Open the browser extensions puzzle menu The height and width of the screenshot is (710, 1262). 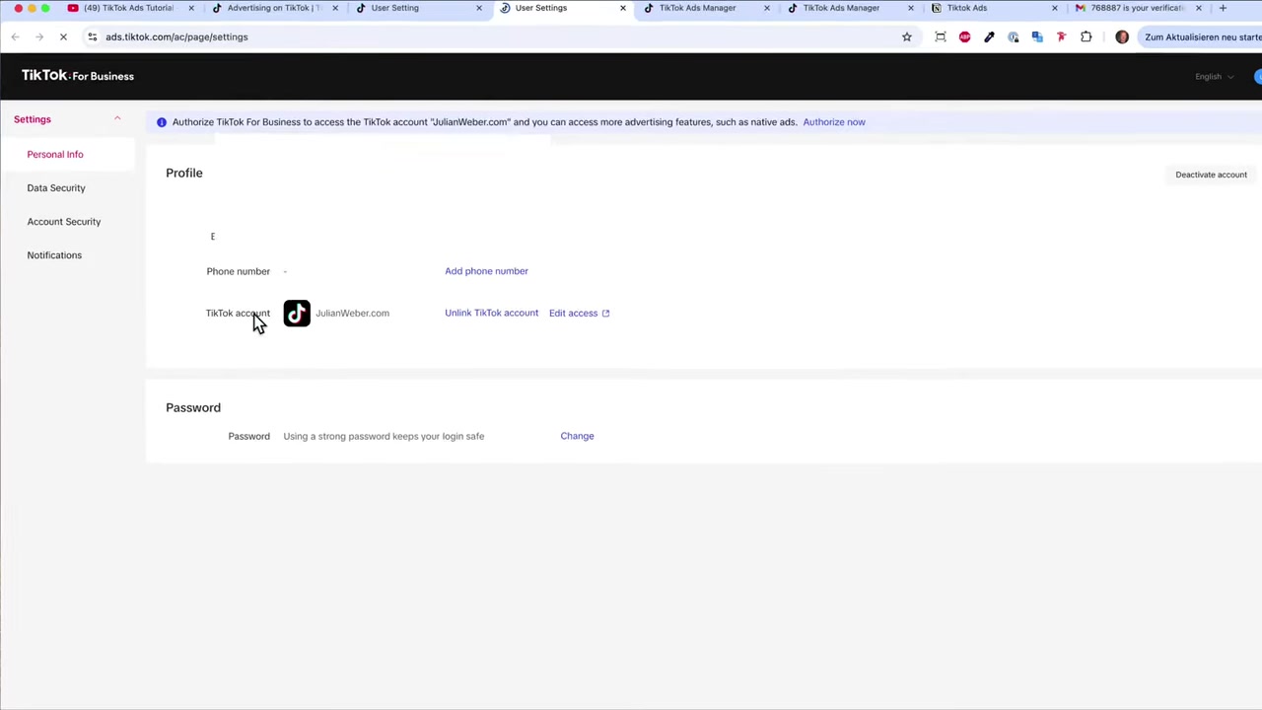pos(1086,37)
